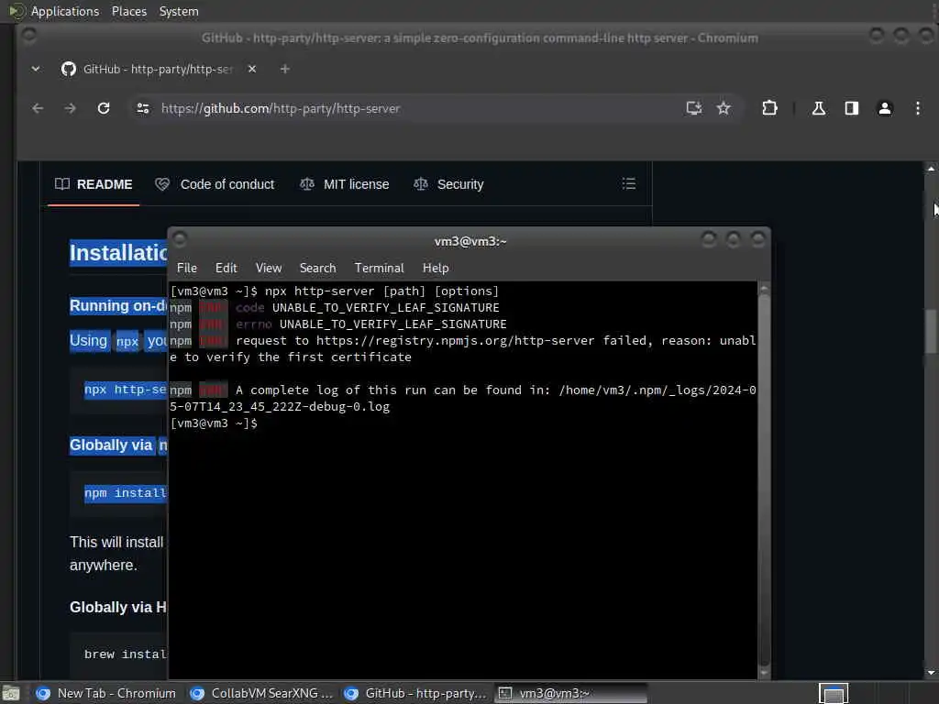Open the terminal Search menu
The image size is (939, 704).
tap(317, 269)
